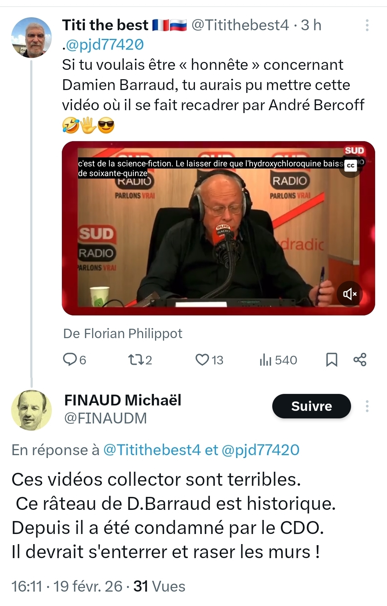
Task: Open the @pjd77420 link in reply header
Action: click(260, 450)
